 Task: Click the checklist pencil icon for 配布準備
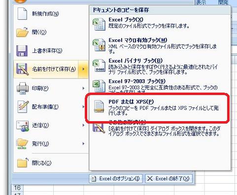tap(23, 107)
